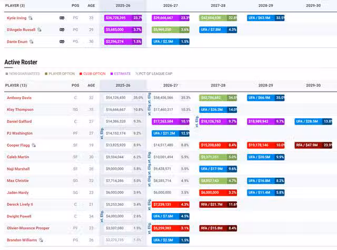Open Cooper Flagg's player page

[18, 145]
